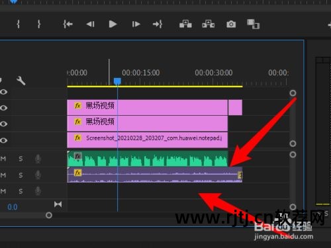Click the horizontal zoom scrollbar handle
The image size is (331, 248).
[49, 215]
